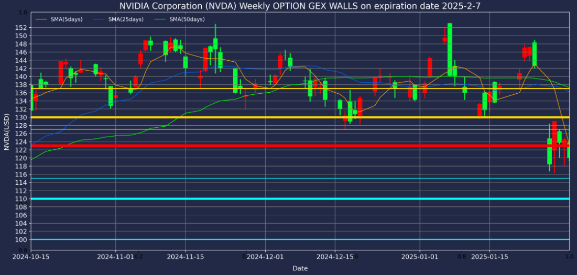
Task: Click the 148 price tick label
Action: tap(21, 44)
